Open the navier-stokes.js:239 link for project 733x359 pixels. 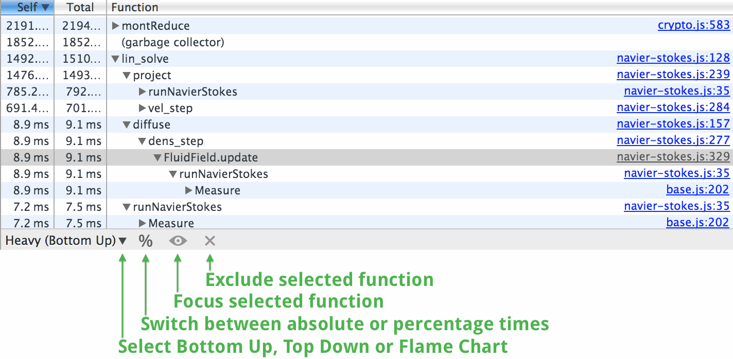pyautogui.click(x=673, y=75)
